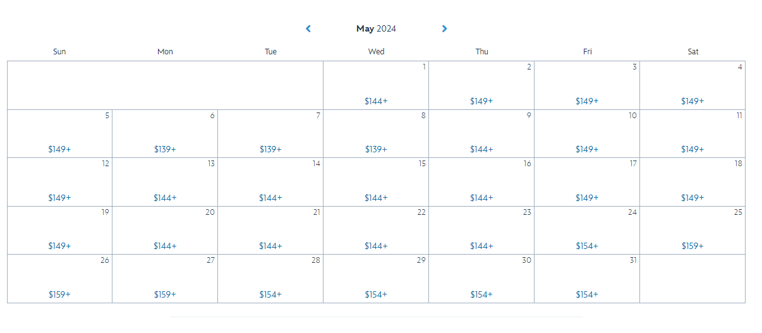
Task: Choose May 8 $139+ fare
Action: pyautogui.click(x=376, y=150)
